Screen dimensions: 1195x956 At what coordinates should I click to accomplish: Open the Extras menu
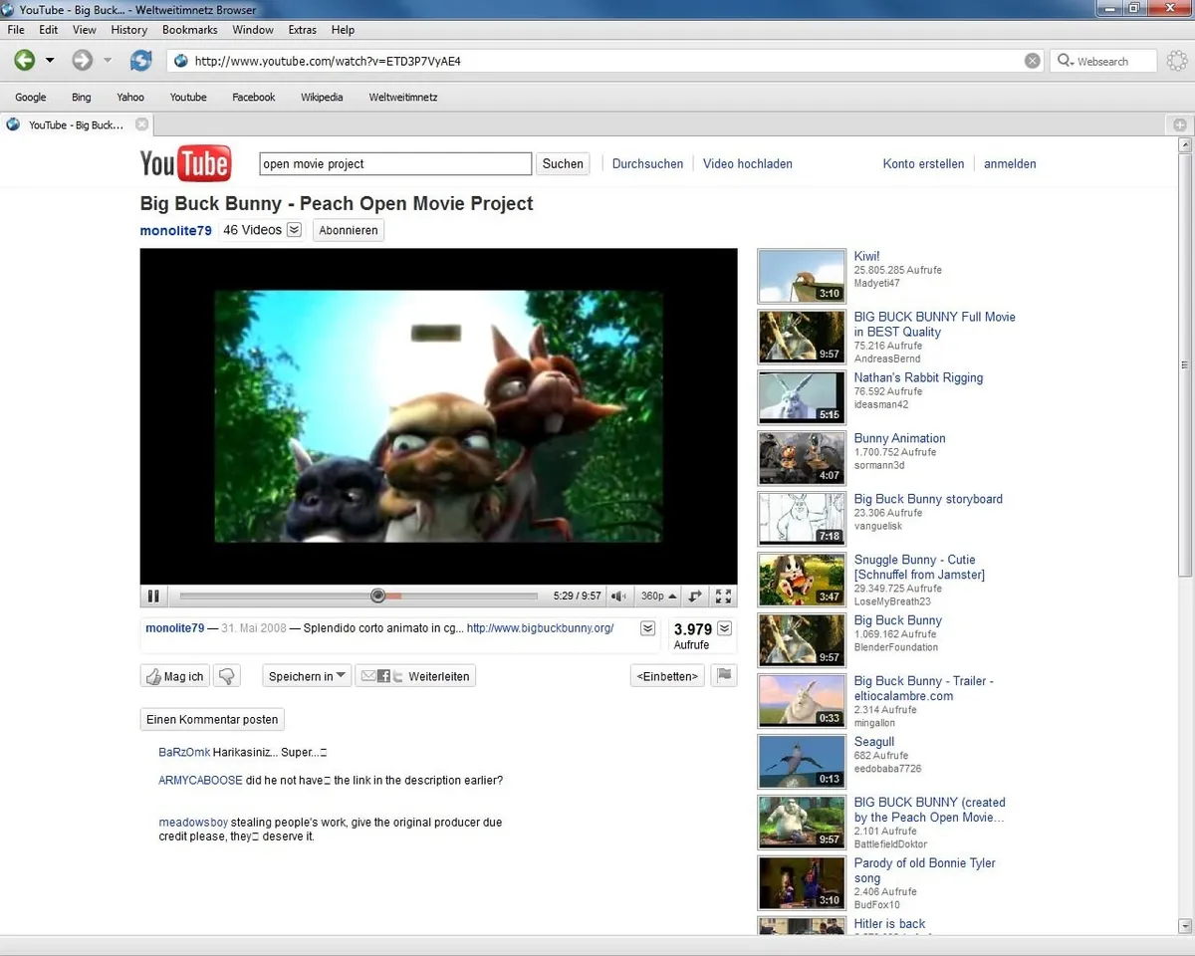pyautogui.click(x=302, y=30)
